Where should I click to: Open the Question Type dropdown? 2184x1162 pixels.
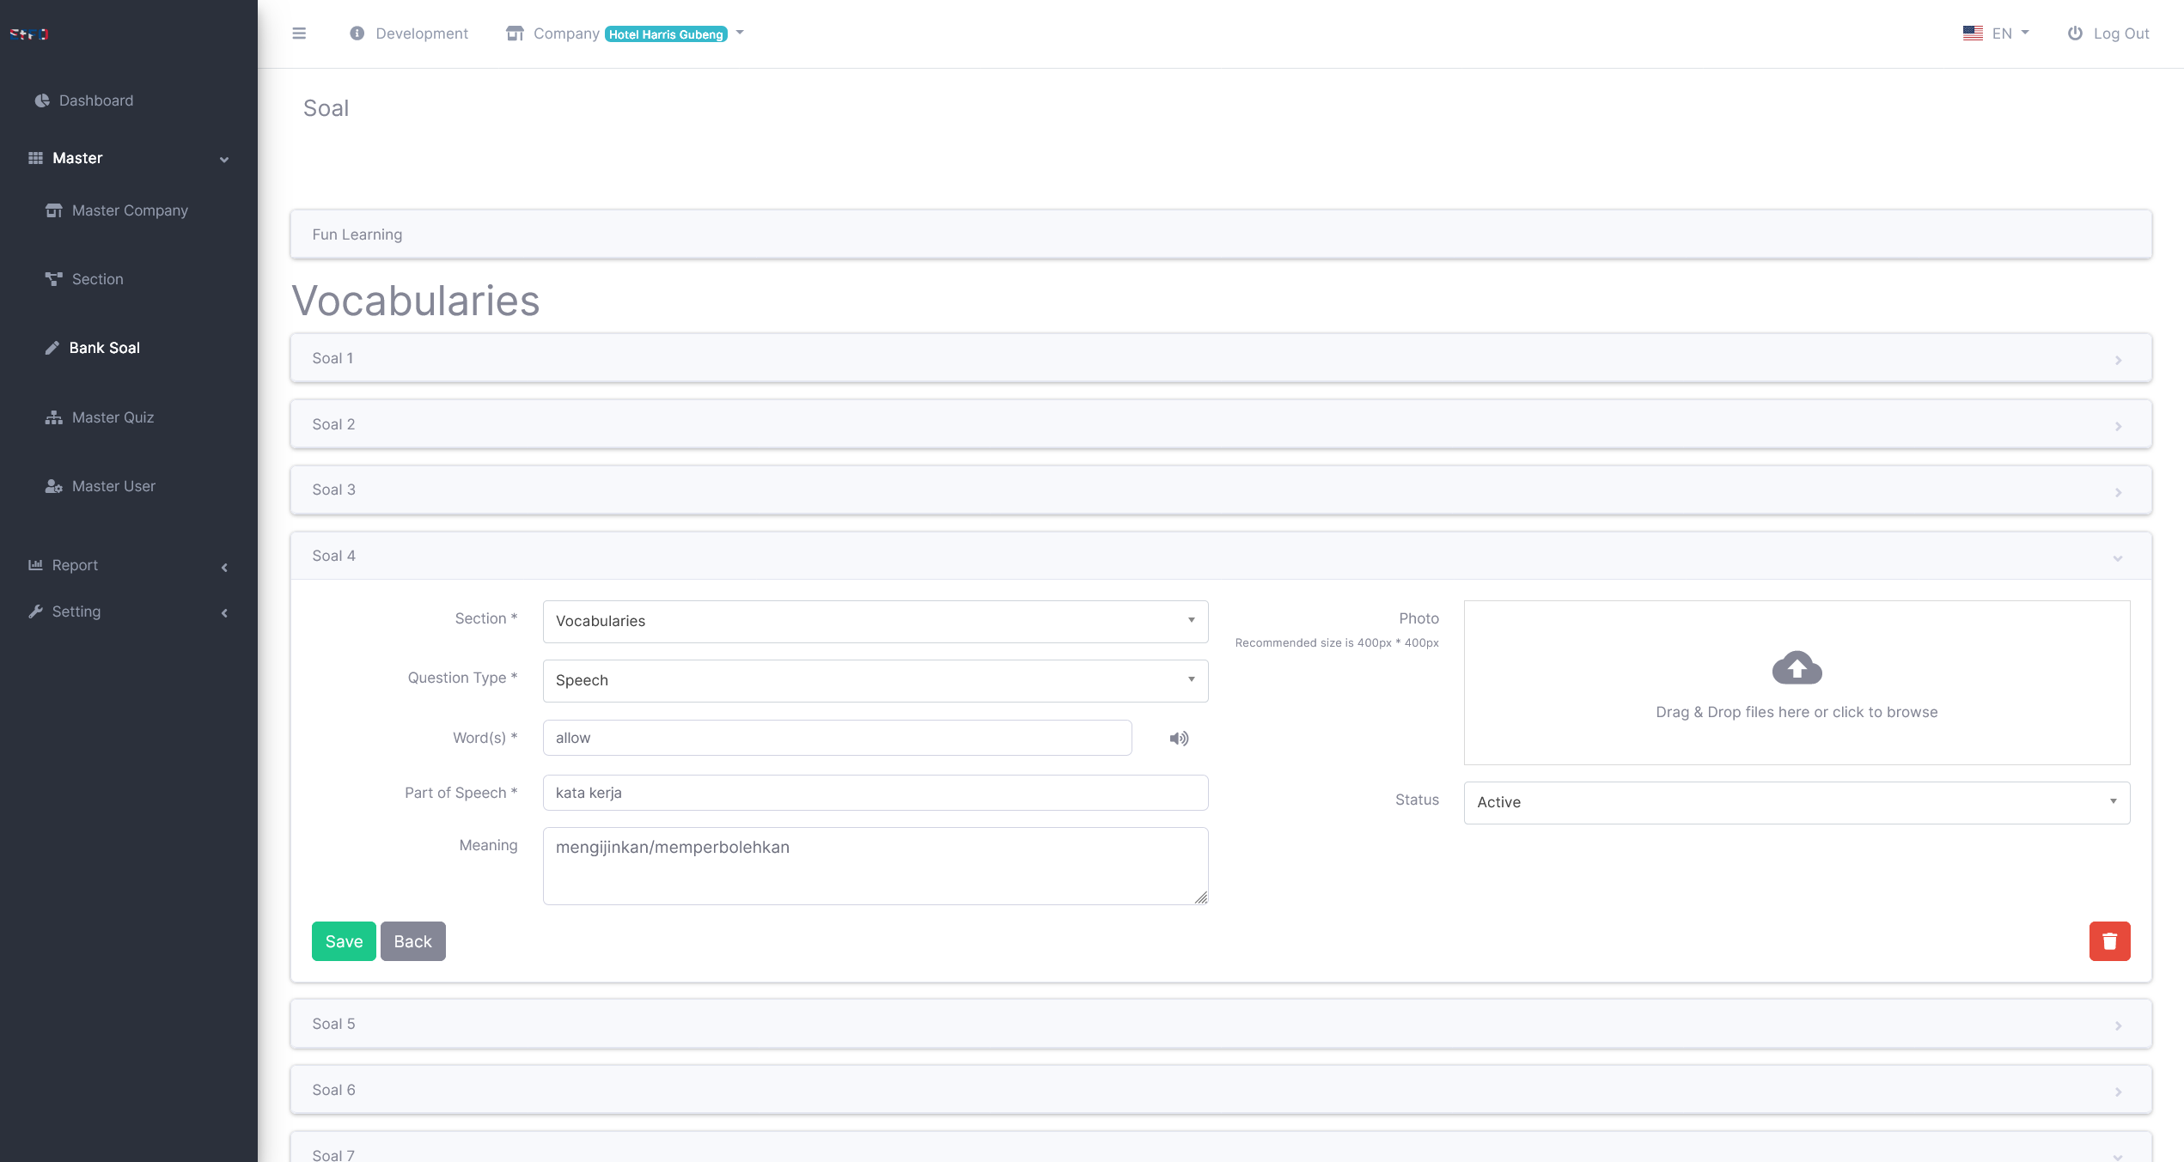875,680
